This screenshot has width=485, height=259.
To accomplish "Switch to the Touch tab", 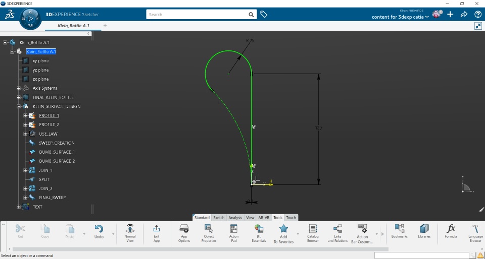I will (x=291, y=217).
